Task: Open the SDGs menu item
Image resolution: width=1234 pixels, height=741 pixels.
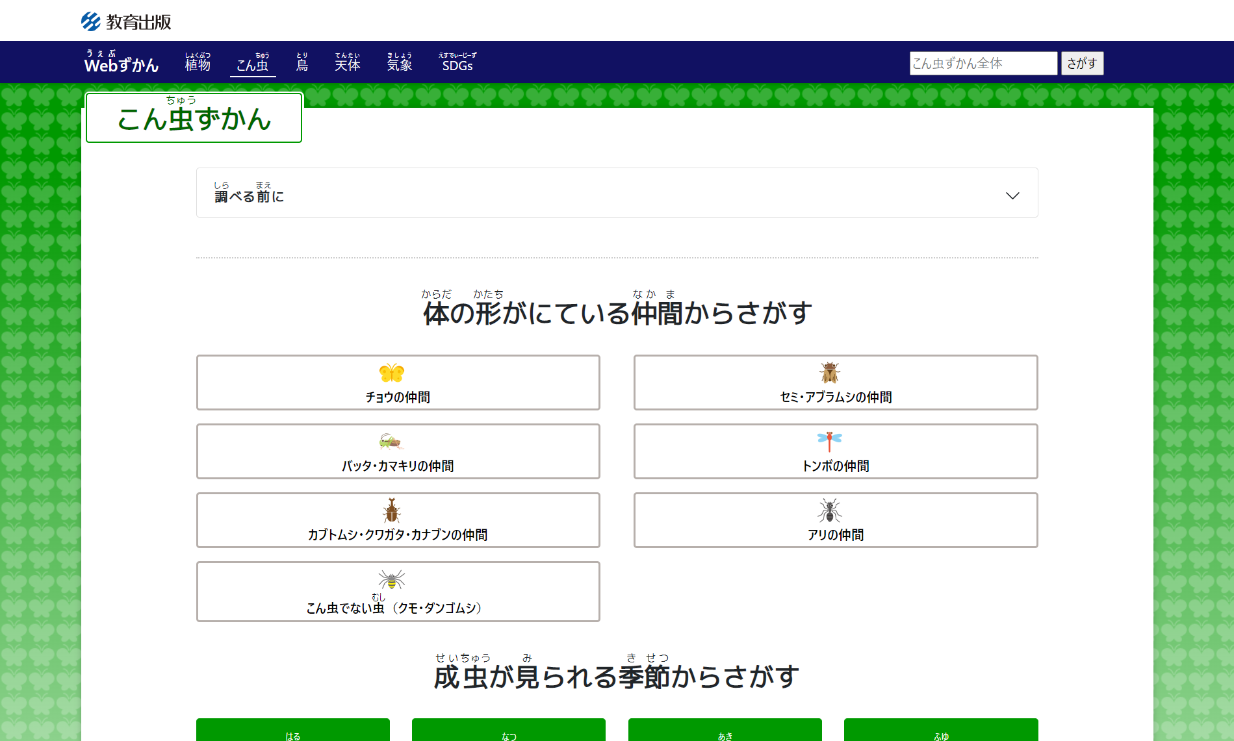Action: pyautogui.click(x=457, y=62)
